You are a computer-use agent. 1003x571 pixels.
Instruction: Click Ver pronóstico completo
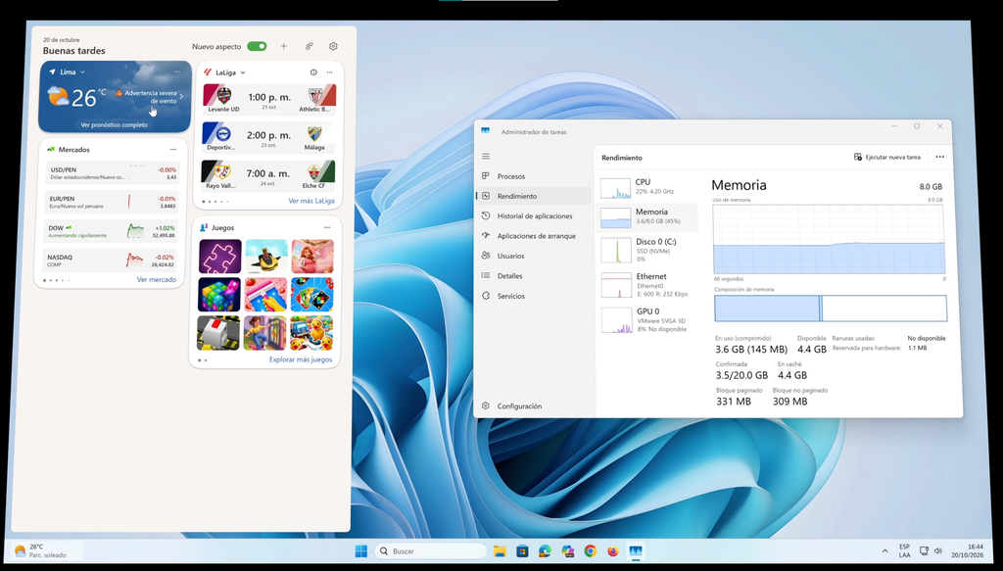114,124
